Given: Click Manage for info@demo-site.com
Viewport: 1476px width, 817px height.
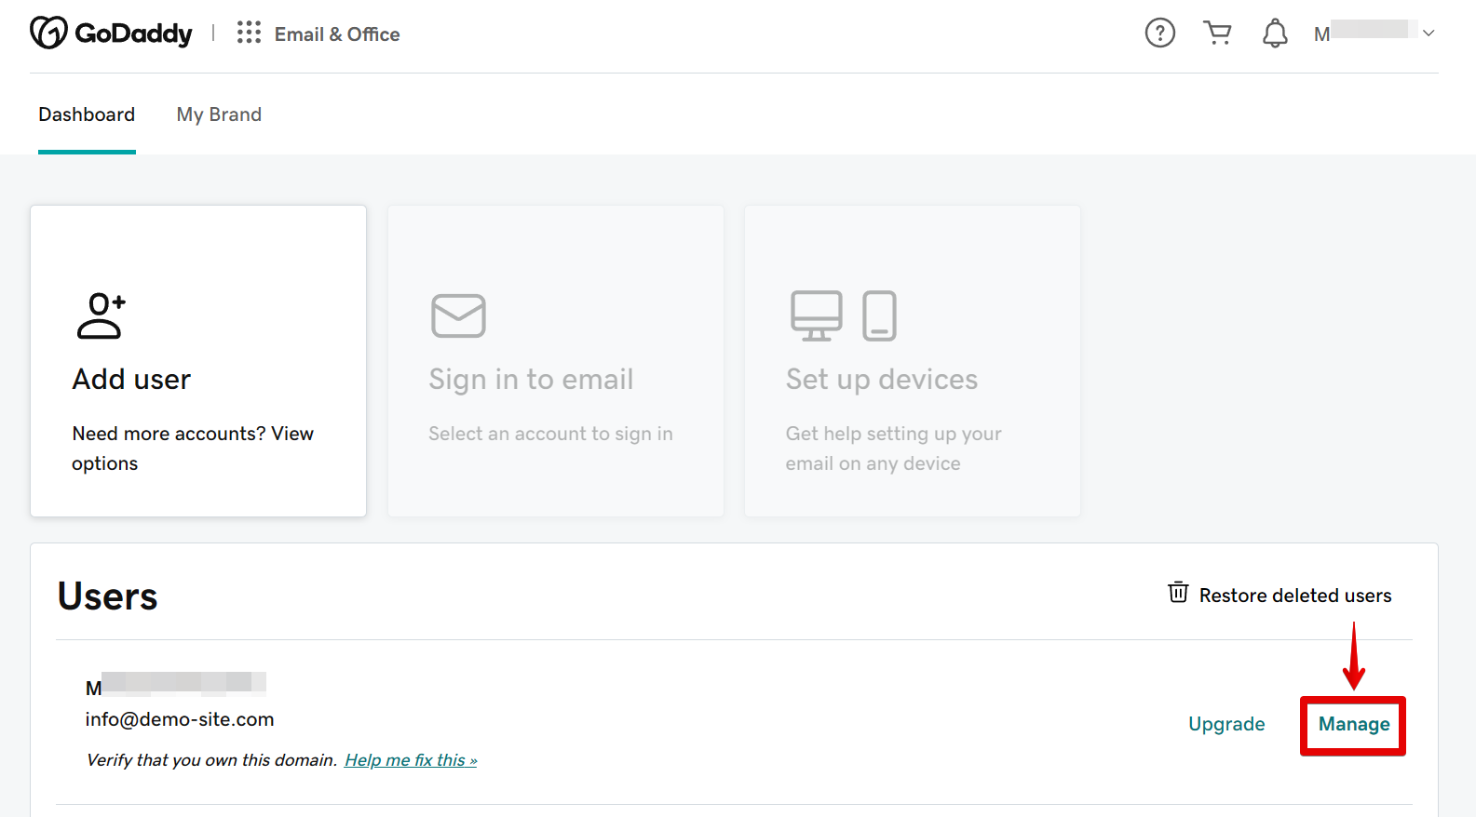Looking at the screenshot, I should point(1354,724).
